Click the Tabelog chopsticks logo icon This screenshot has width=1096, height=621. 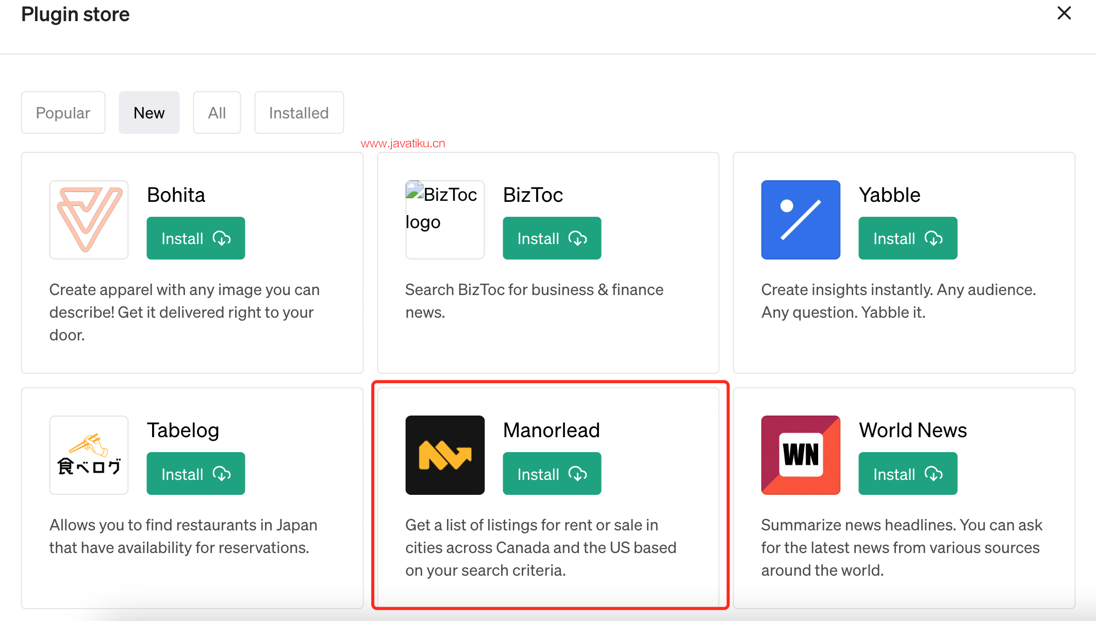pos(89,455)
